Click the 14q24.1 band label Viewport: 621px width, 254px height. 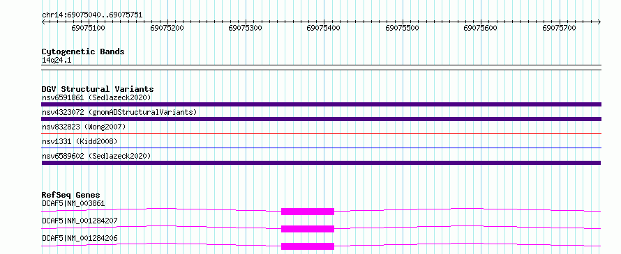pos(57,61)
